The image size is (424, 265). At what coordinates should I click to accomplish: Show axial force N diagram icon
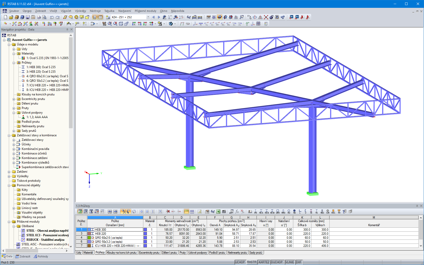tap(201, 24)
